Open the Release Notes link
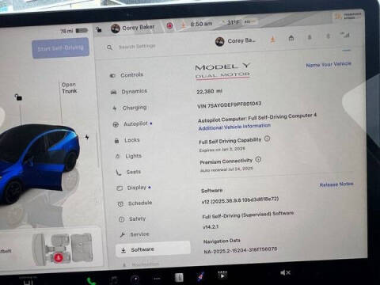The image size is (380, 285). pyautogui.click(x=336, y=184)
